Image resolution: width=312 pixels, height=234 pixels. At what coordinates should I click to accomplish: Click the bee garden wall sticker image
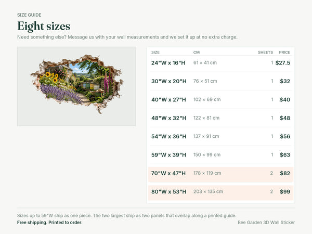(x=76, y=86)
